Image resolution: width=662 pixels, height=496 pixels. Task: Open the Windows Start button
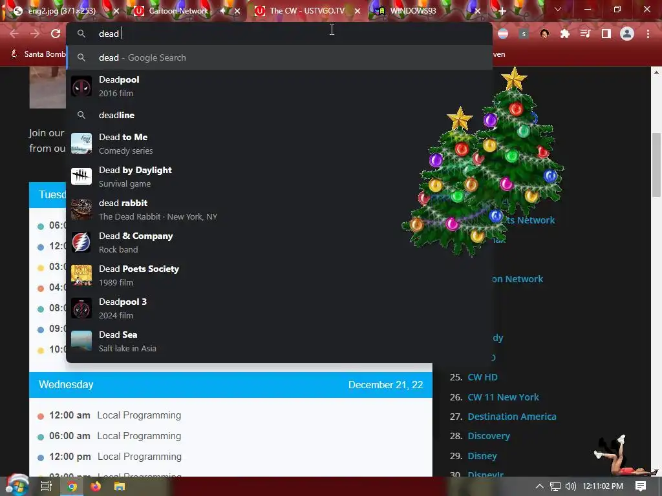[x=17, y=486]
